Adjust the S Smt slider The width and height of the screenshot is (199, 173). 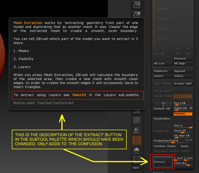(x=188, y=158)
